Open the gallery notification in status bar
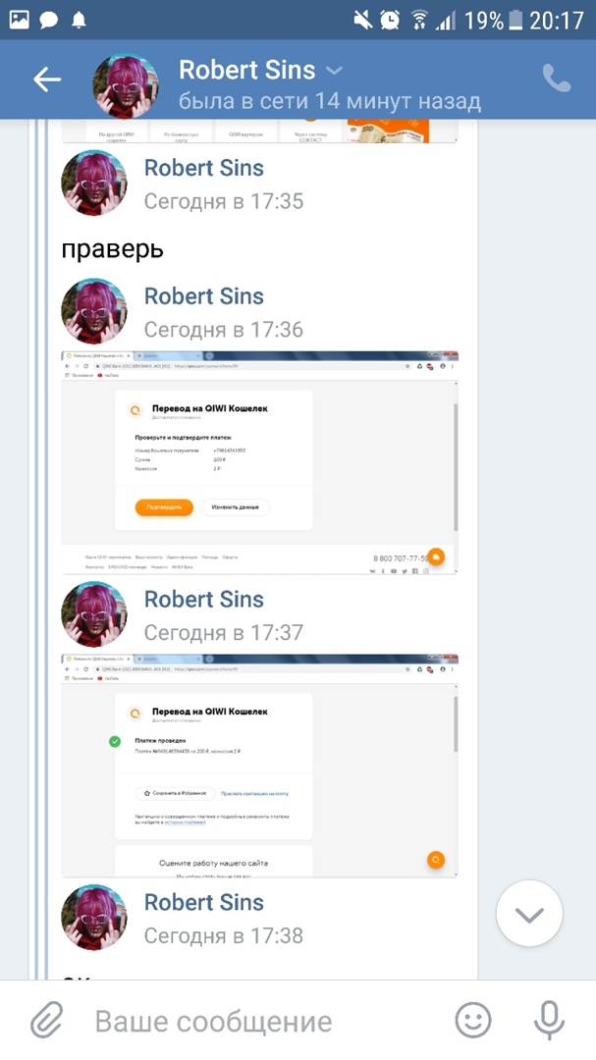Screen dimensions: 596x1060 click(19, 21)
